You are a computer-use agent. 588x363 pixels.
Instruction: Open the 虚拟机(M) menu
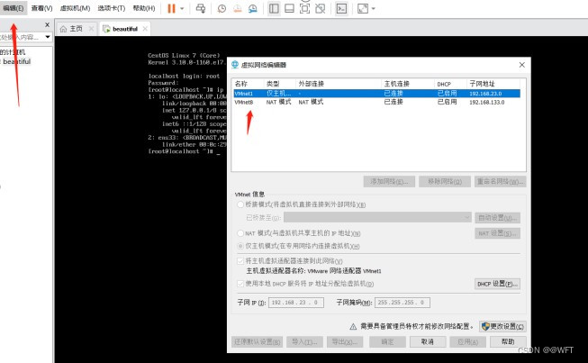tap(75, 8)
